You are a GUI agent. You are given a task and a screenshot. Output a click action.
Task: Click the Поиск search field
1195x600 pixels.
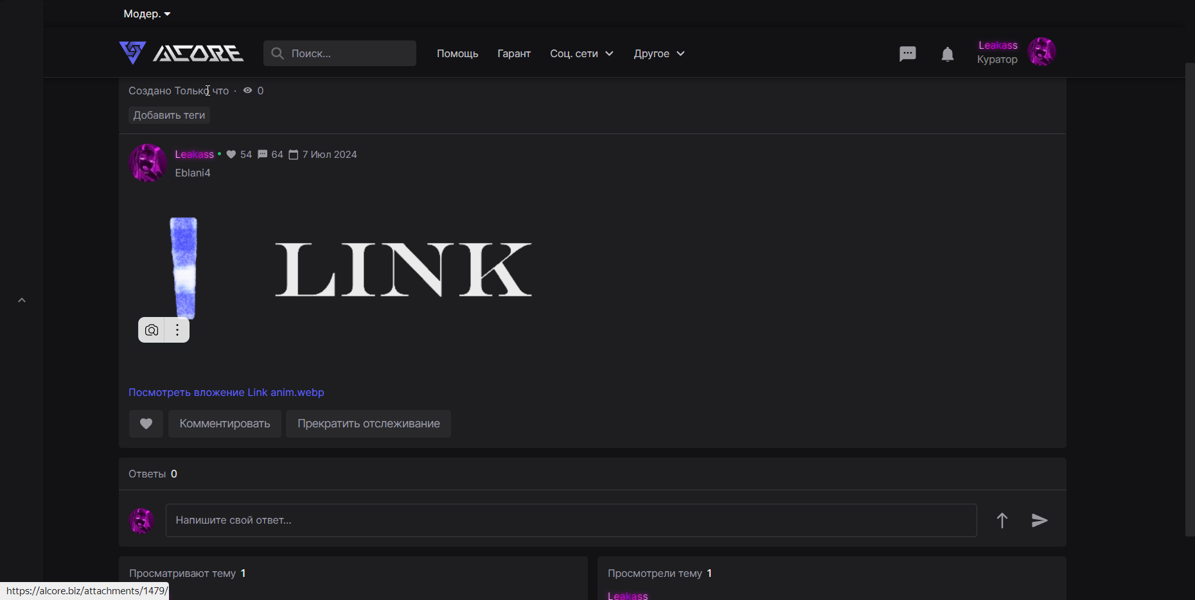[x=347, y=53]
